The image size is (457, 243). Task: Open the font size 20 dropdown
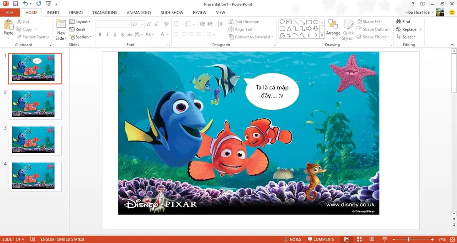click(x=143, y=25)
